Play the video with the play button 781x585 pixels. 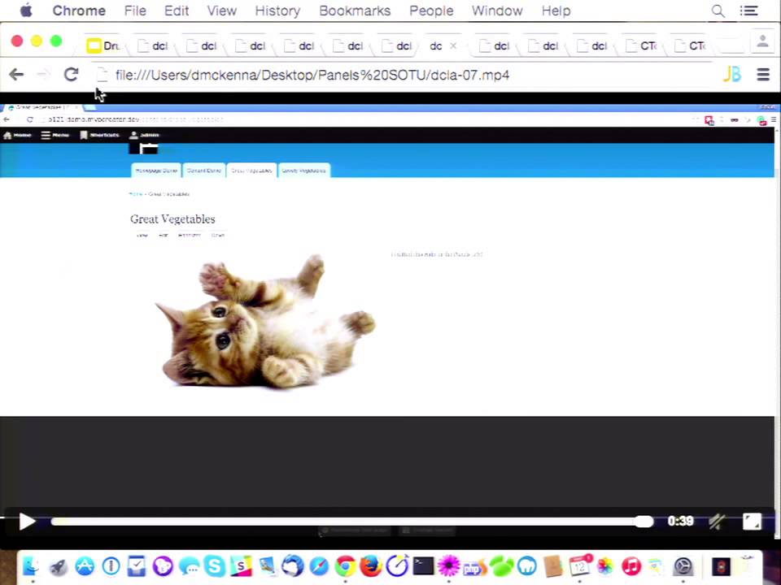[x=27, y=522]
